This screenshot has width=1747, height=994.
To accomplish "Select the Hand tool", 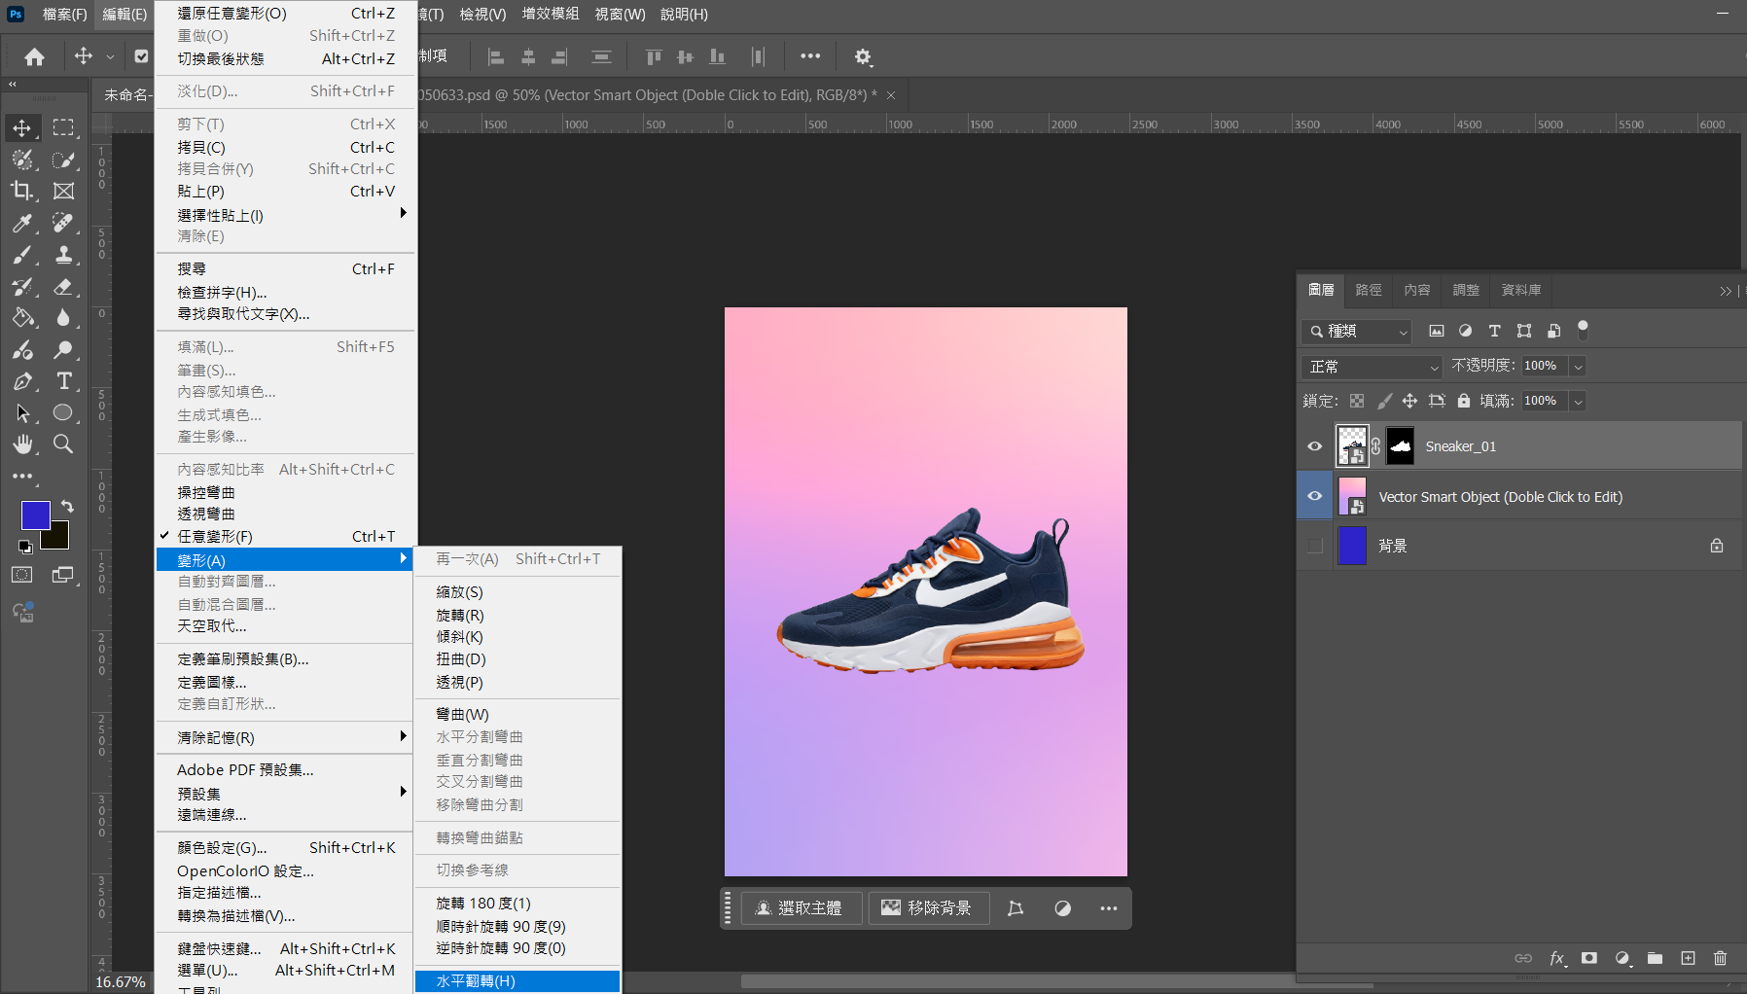I will (x=21, y=444).
